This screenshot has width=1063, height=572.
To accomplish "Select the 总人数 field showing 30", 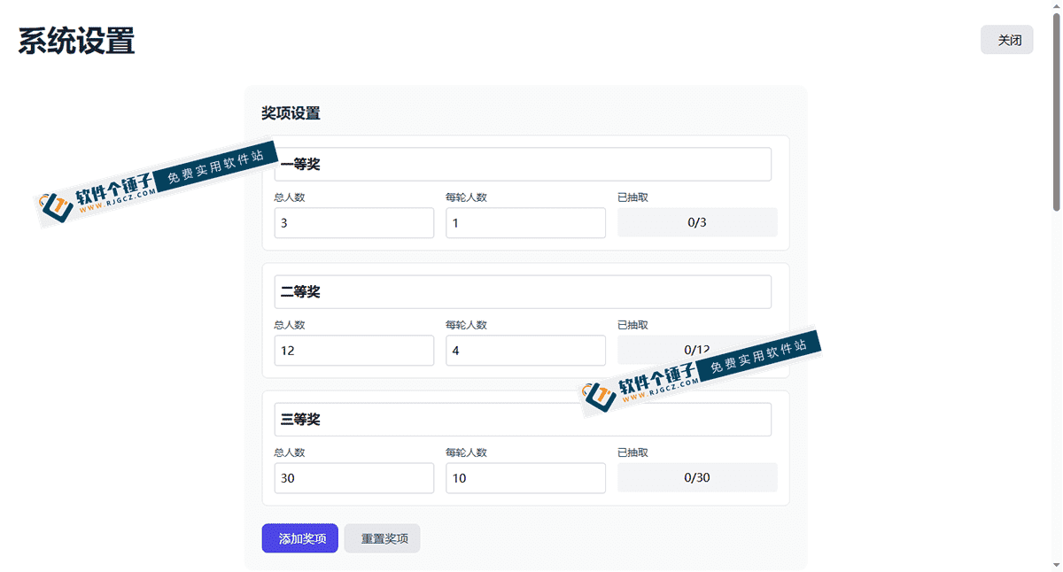I will (353, 477).
